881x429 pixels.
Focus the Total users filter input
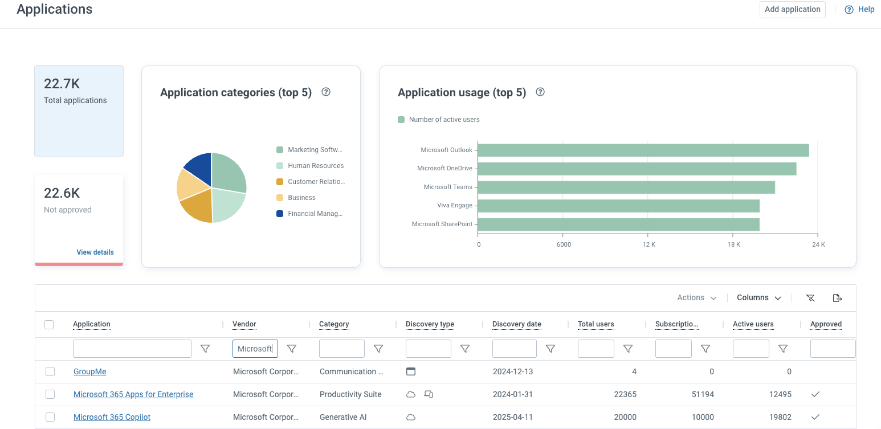(596, 349)
